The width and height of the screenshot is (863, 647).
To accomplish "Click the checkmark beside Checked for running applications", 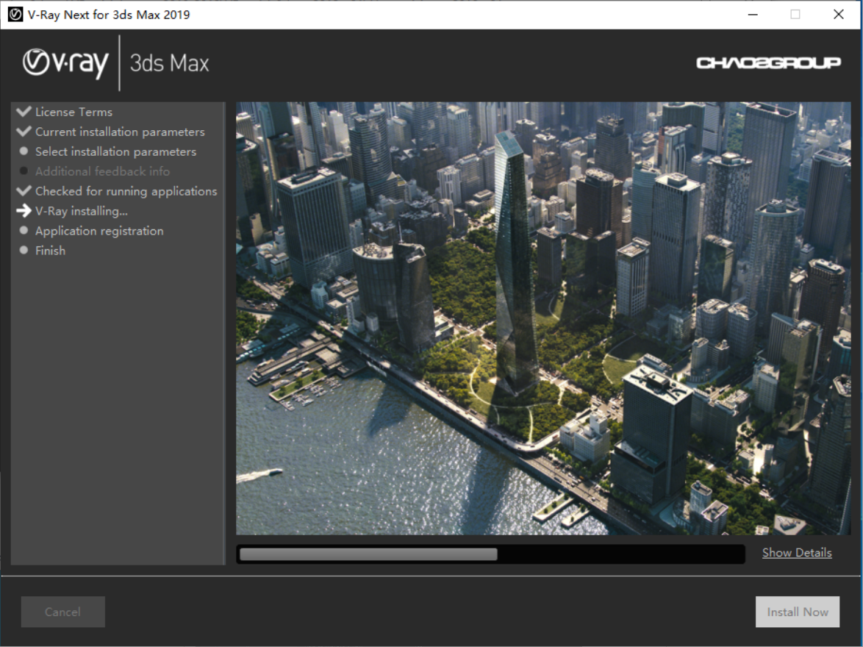I will (x=24, y=191).
